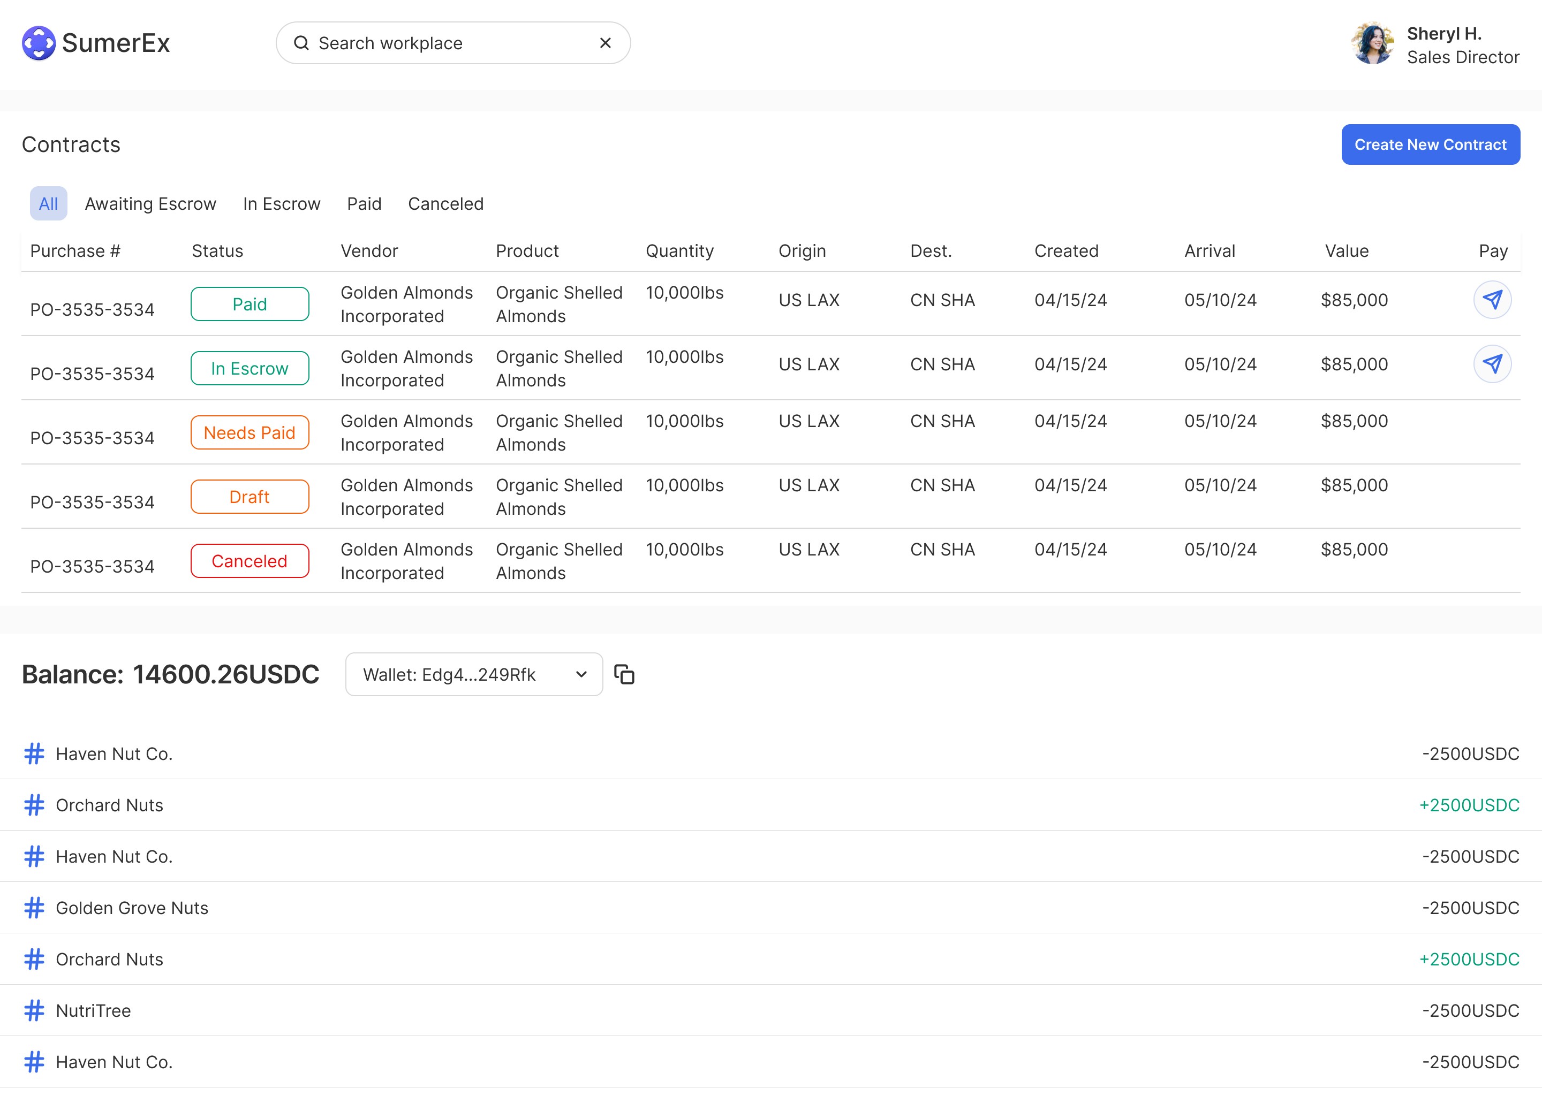Select the All contracts tab

point(48,204)
